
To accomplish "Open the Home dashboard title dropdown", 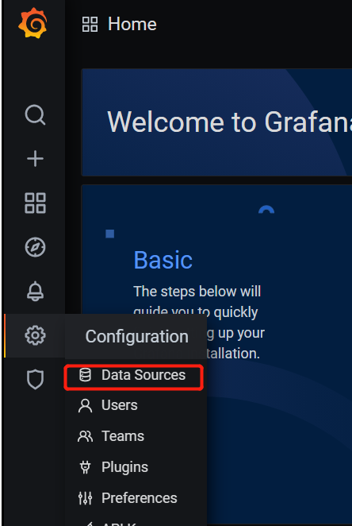I will tap(132, 25).
